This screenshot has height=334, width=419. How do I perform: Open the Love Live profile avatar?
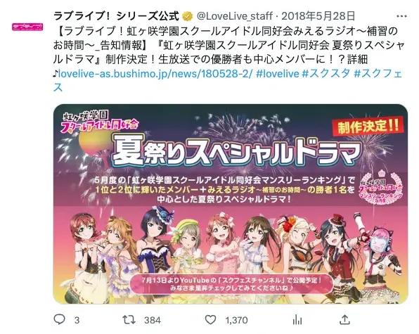tap(27, 27)
